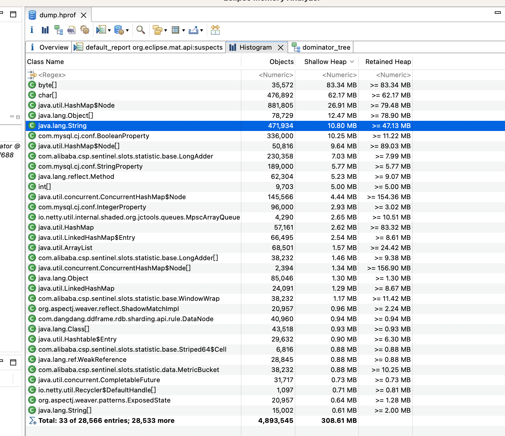This screenshot has height=436, width=505.
Task: Click class icon beside ConcurrentHashMap$Node
Action: click(32, 197)
